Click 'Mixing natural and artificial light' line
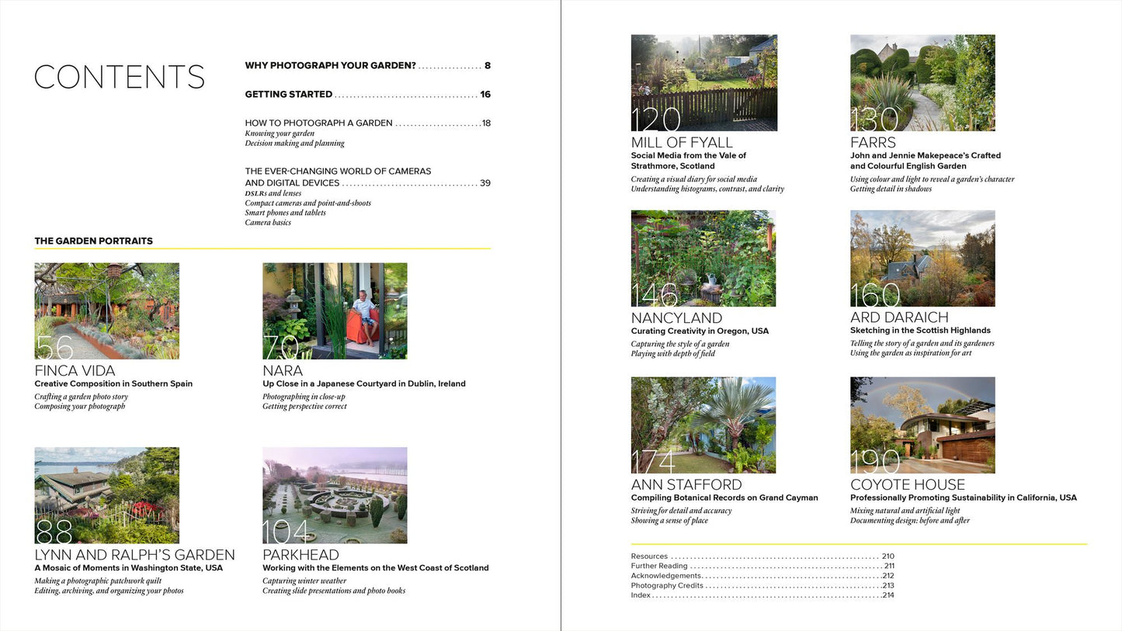The image size is (1122, 631). pos(905,511)
